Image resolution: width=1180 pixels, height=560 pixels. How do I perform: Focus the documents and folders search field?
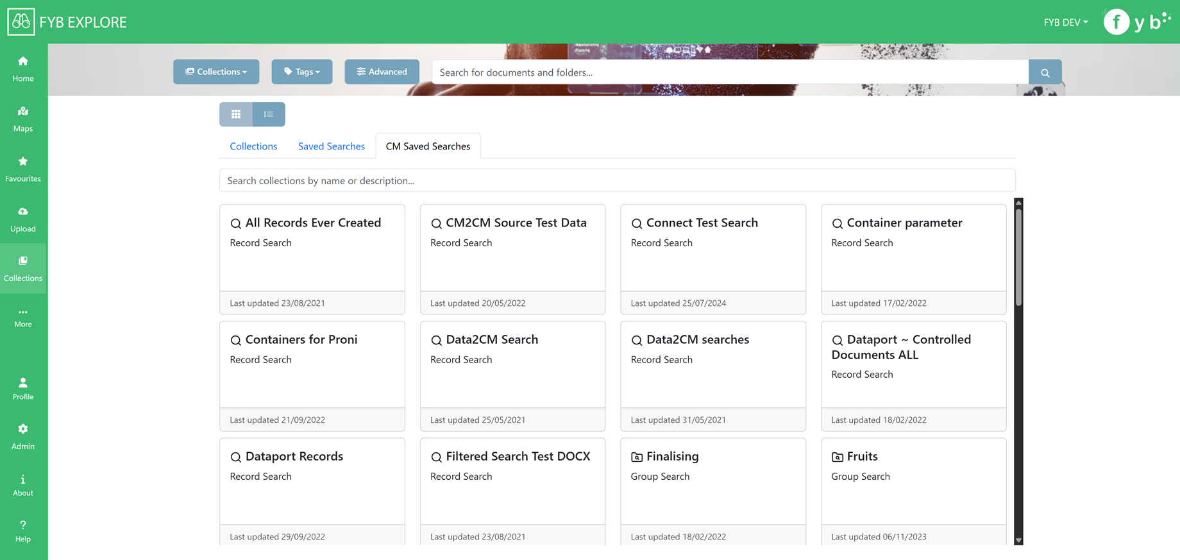click(730, 72)
